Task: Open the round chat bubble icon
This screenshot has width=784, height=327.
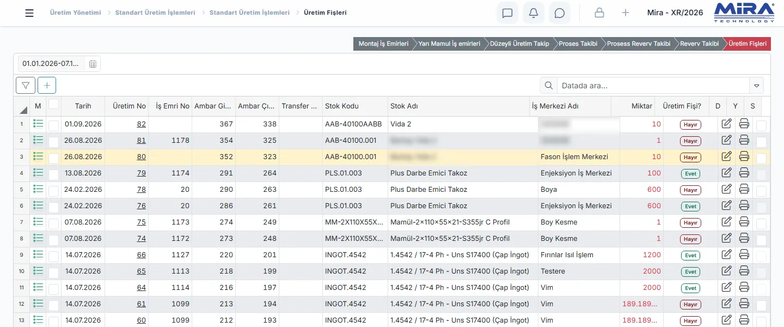Action: (560, 13)
